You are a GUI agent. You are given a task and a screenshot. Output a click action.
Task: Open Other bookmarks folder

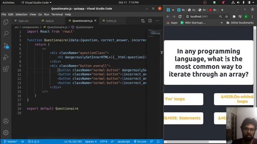(240, 23)
